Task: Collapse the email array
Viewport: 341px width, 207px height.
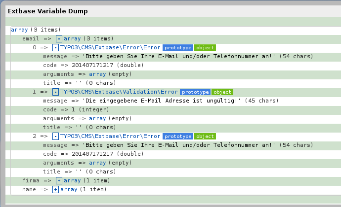Action: pos(59,38)
